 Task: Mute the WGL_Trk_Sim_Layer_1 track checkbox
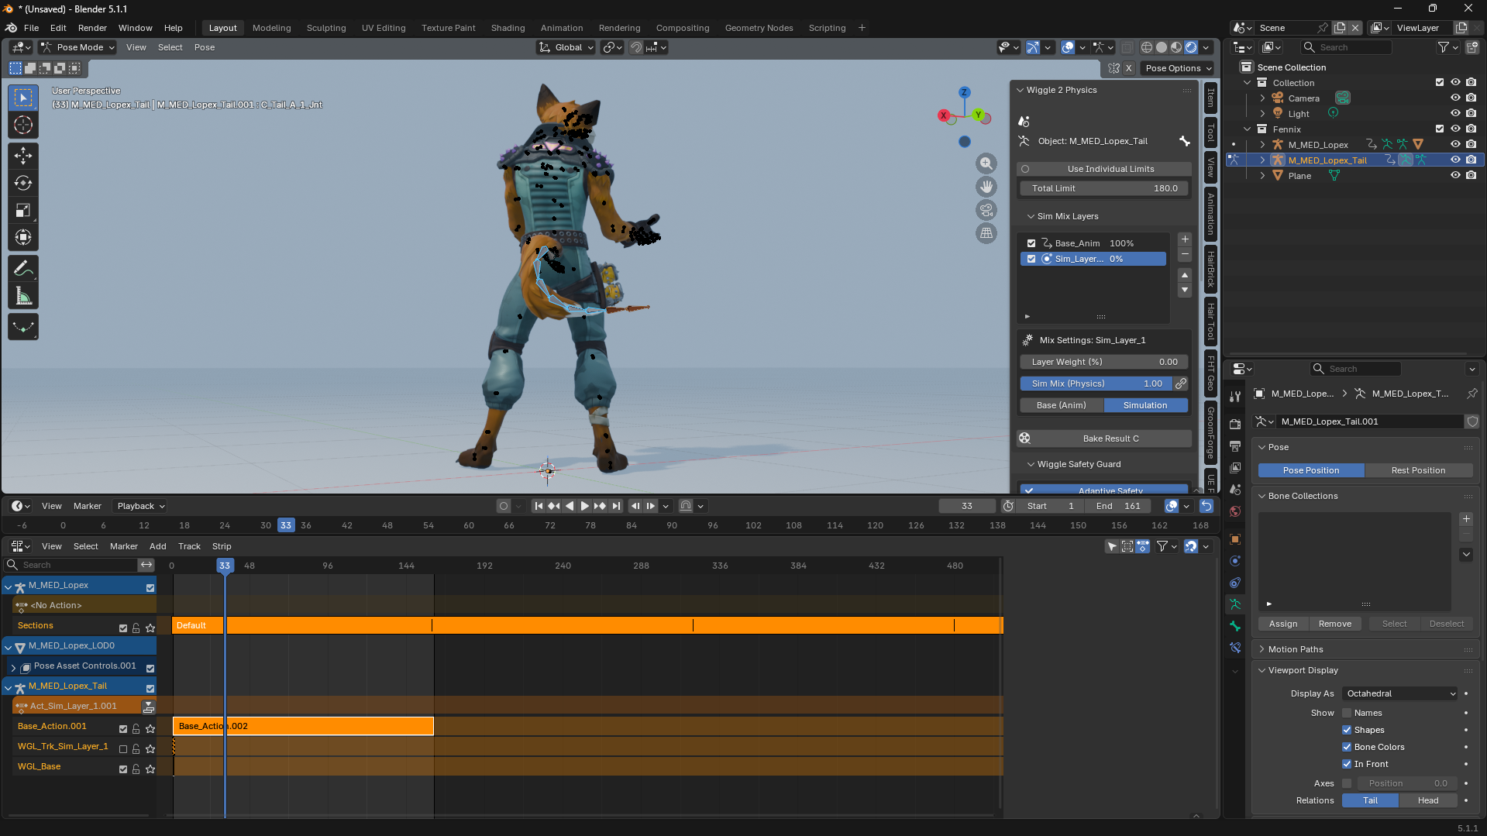122,748
